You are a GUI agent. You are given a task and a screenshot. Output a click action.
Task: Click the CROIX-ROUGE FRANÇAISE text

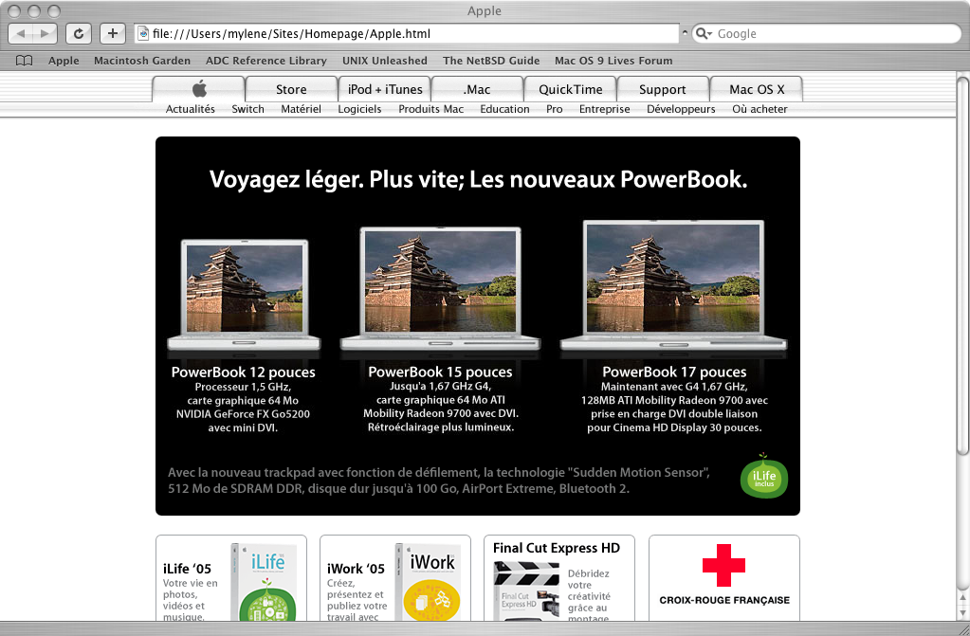click(x=724, y=600)
